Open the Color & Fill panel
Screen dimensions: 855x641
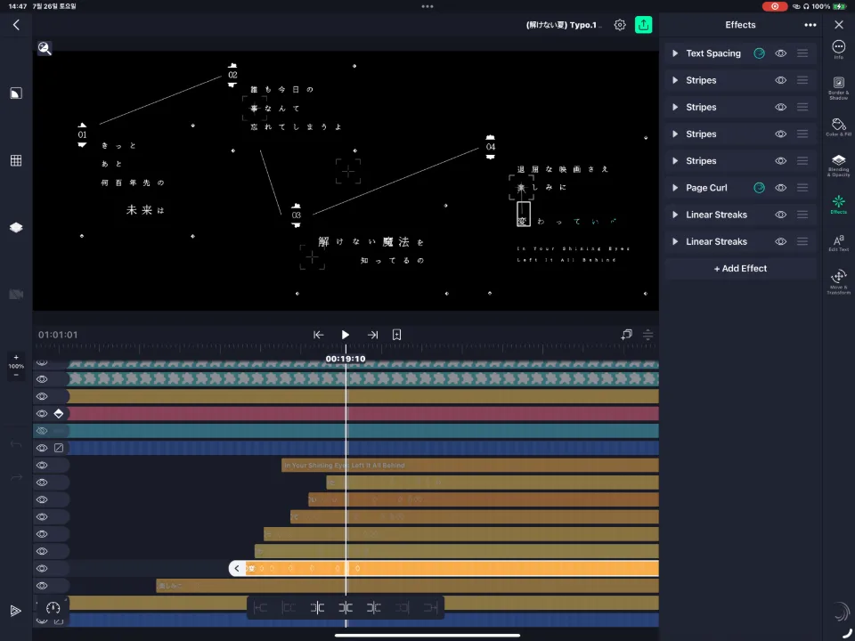[839, 127]
